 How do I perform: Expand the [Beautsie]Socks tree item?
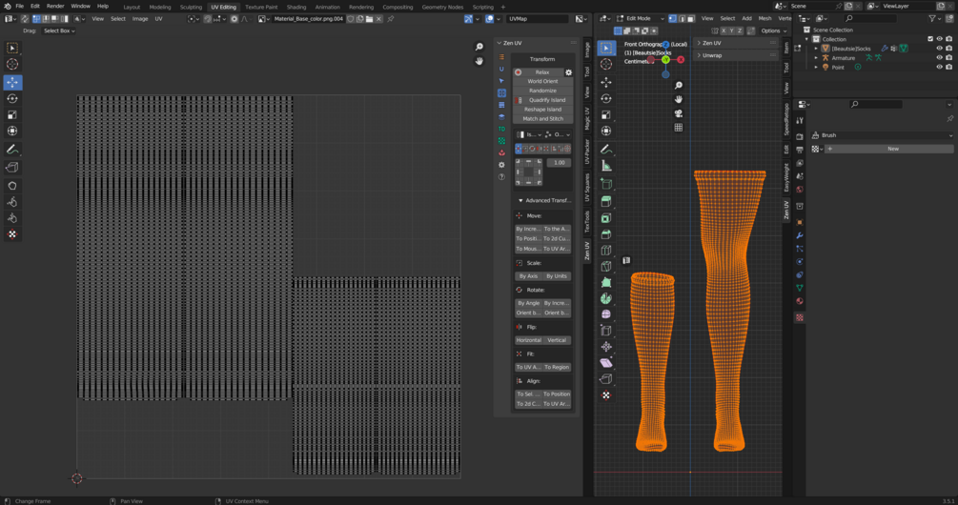(x=817, y=49)
